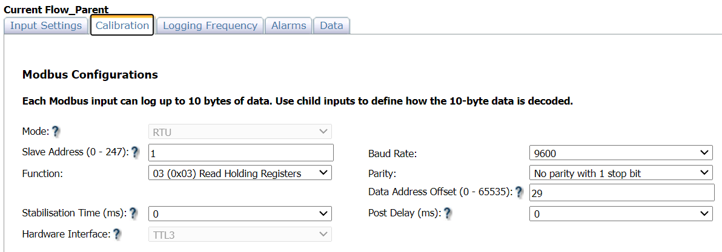The image size is (722, 252).
Task: Select the Calibration tab
Action: 122,25
